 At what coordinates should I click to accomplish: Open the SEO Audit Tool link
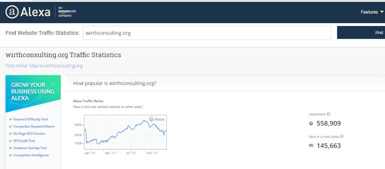click(x=24, y=141)
